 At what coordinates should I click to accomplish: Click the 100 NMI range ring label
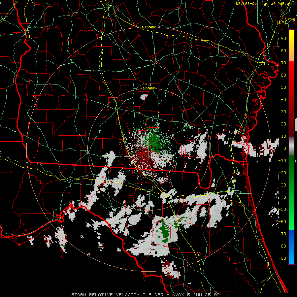click(148, 27)
